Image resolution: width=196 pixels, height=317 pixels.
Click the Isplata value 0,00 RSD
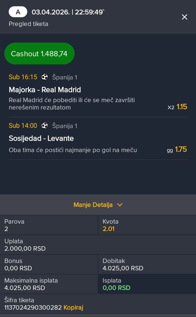click(117, 288)
